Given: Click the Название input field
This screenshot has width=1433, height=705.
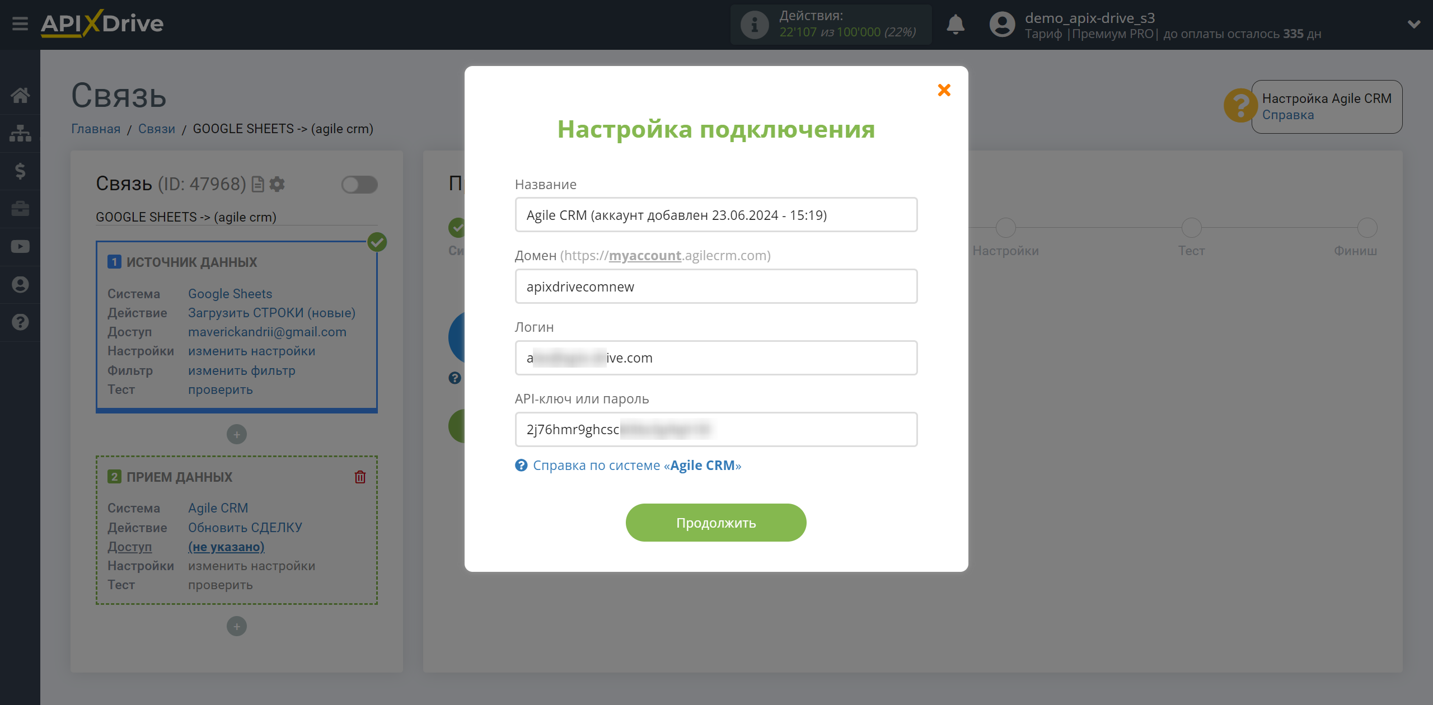Looking at the screenshot, I should pos(716,215).
